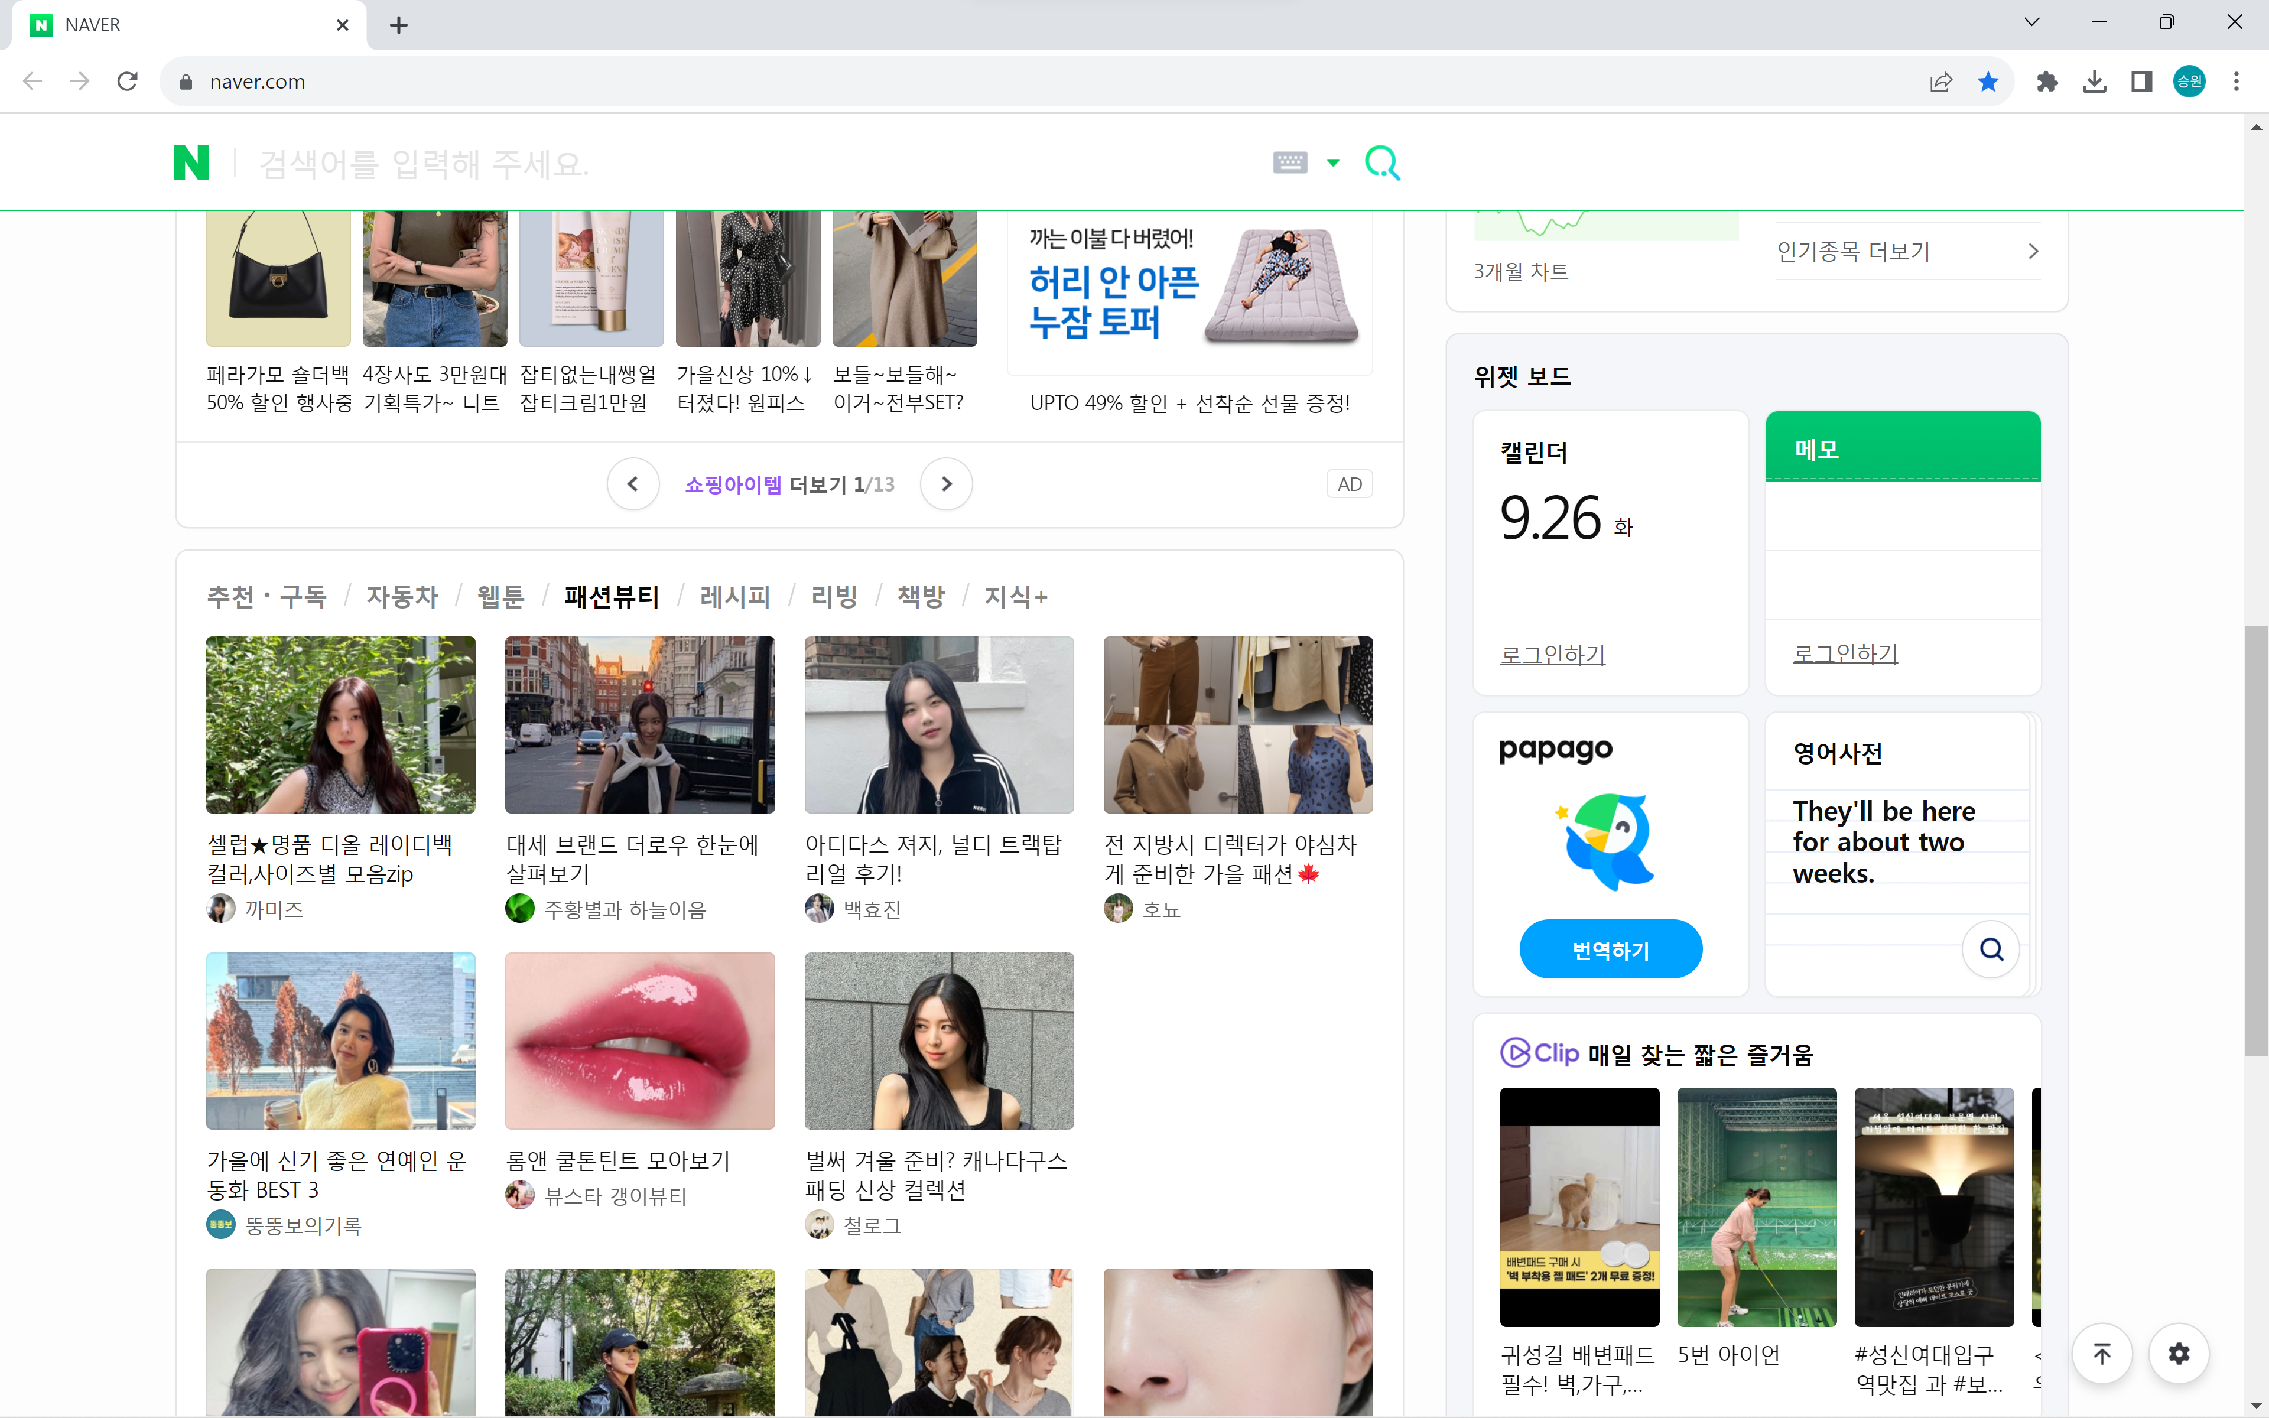
Task: Open page settings gear icon
Action: pos(2179,1353)
